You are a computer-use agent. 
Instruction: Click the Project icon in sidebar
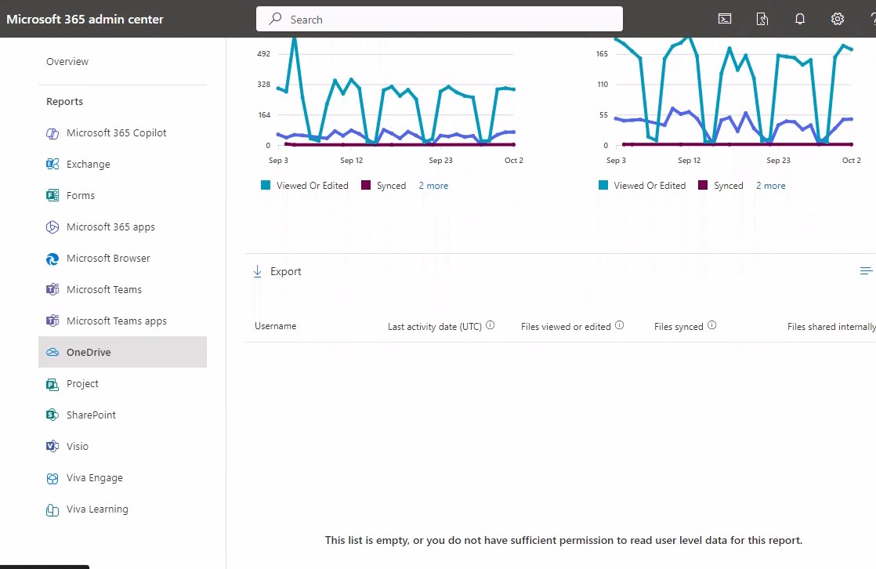coord(52,384)
